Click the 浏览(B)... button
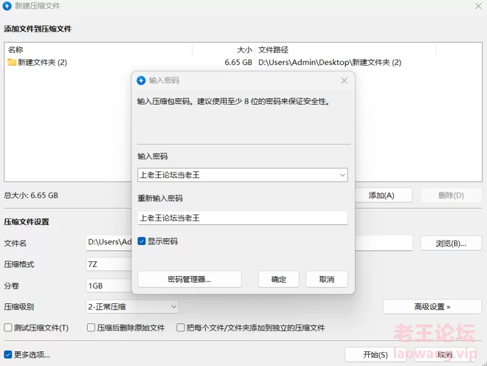The width and height of the screenshot is (487, 366). tap(451, 243)
